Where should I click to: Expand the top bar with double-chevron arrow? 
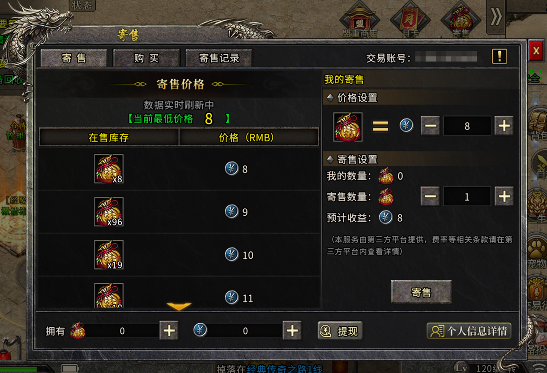[x=496, y=17]
